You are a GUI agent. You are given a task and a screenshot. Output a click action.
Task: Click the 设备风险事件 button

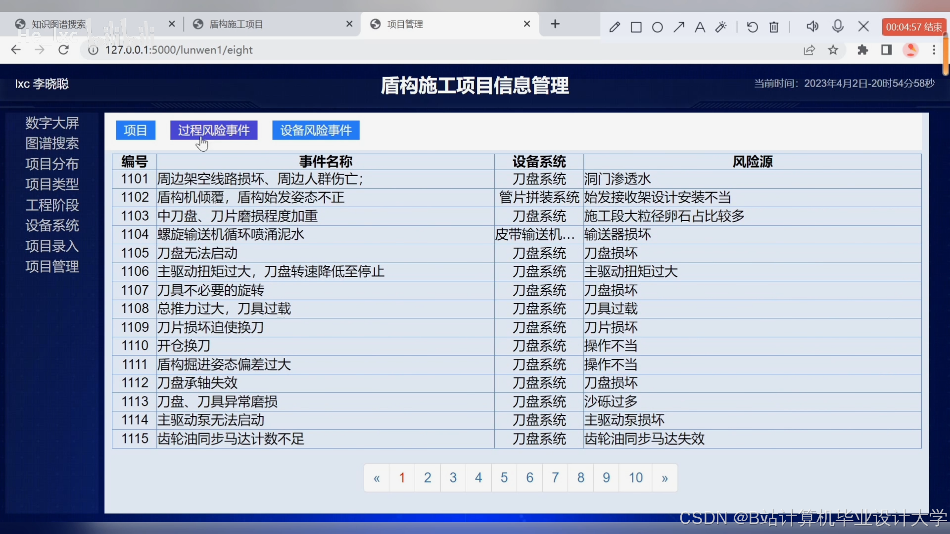point(316,130)
